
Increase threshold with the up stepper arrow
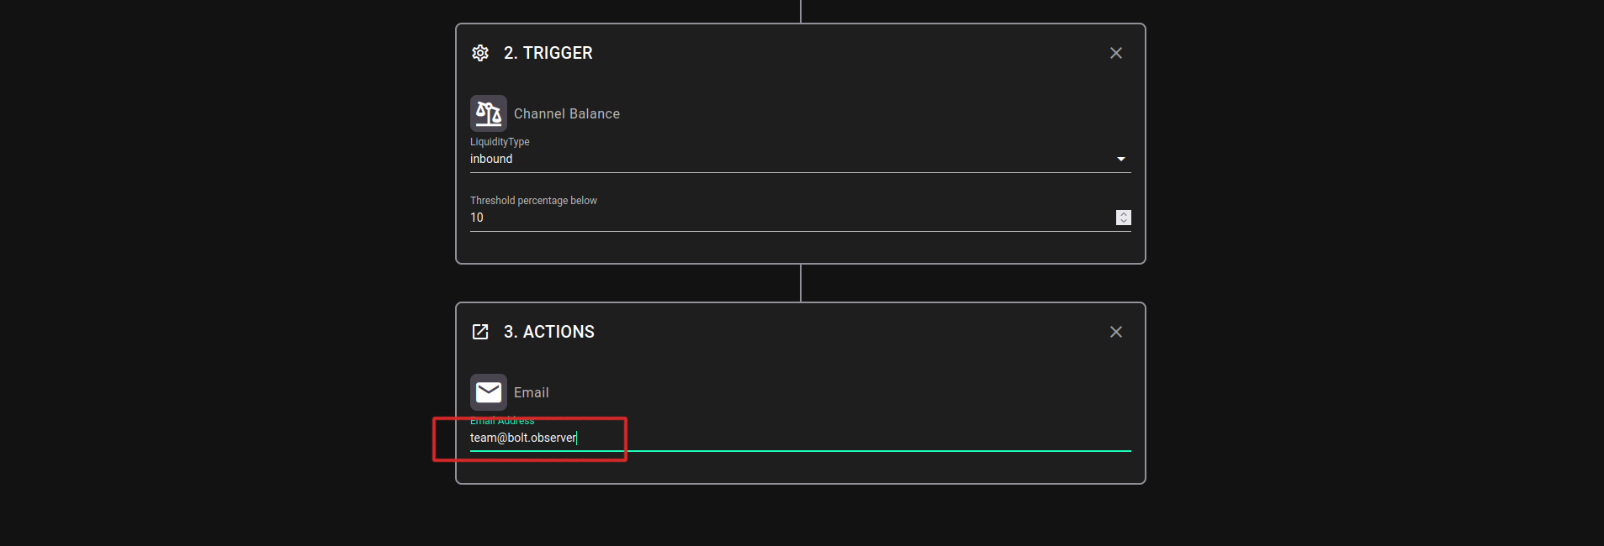tap(1124, 214)
